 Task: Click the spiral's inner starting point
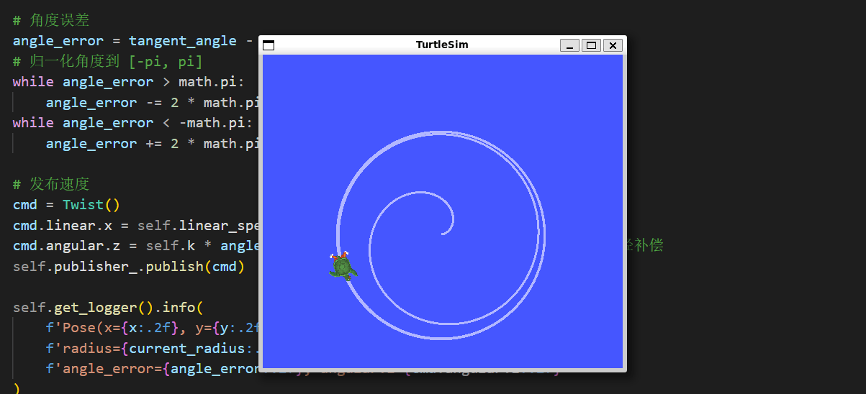pyautogui.click(x=443, y=233)
